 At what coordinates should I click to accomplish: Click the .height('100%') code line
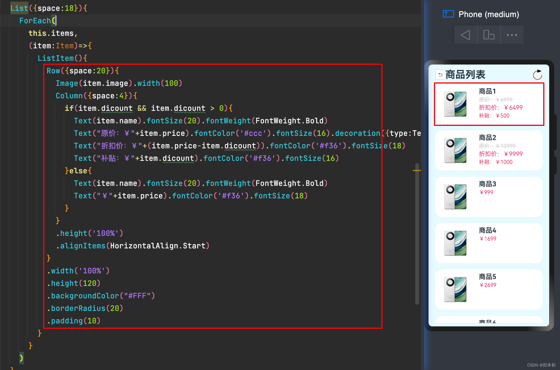pyautogui.click(x=89, y=233)
